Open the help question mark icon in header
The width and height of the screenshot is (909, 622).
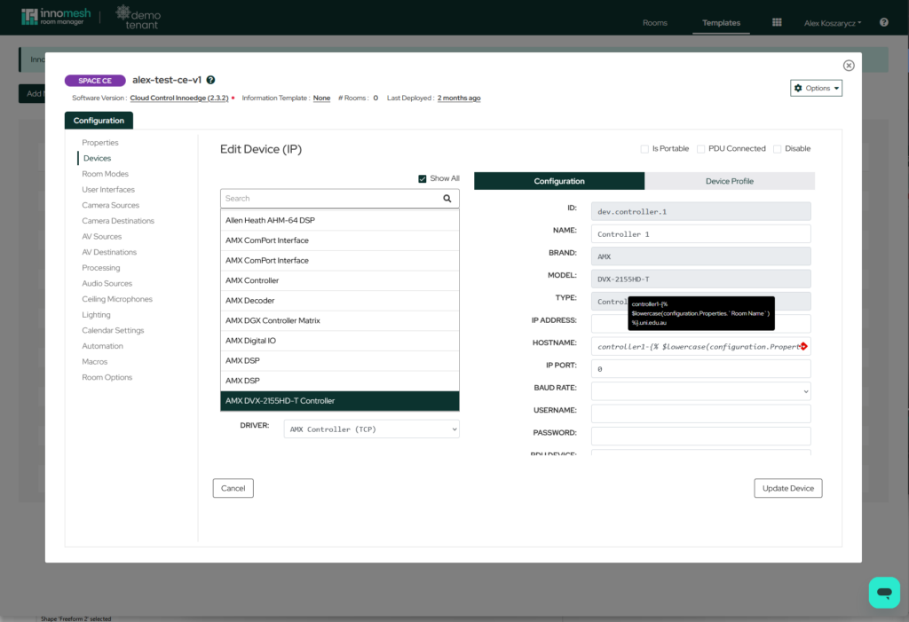[883, 23]
